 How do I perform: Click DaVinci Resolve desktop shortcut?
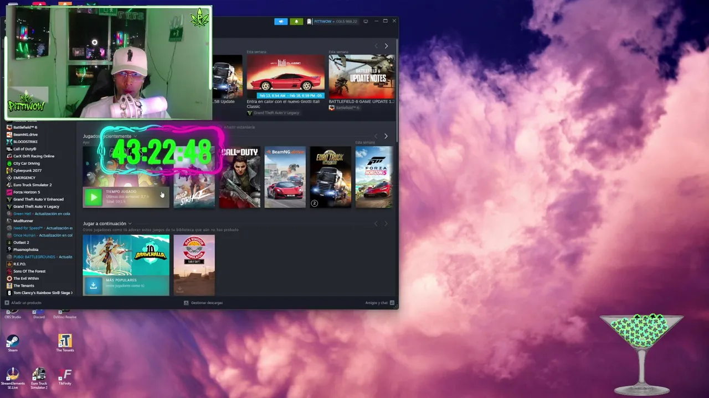tap(65, 314)
